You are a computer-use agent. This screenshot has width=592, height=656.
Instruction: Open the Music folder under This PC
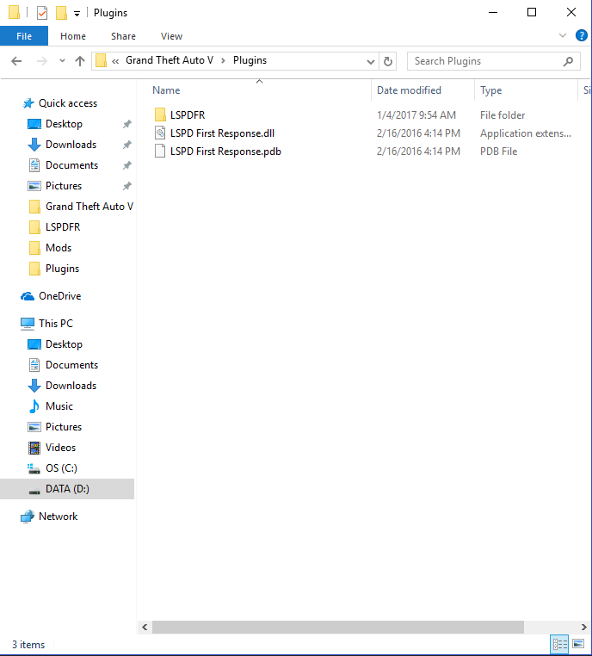click(59, 405)
